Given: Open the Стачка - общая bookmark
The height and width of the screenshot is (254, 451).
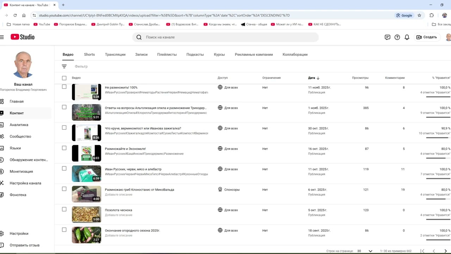Looking at the screenshot, I should (254, 24).
